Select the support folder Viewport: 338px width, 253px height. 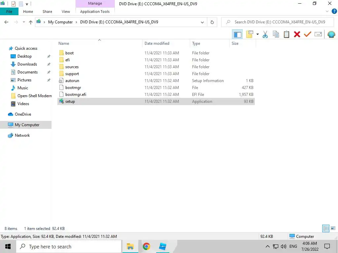pos(156,73)
